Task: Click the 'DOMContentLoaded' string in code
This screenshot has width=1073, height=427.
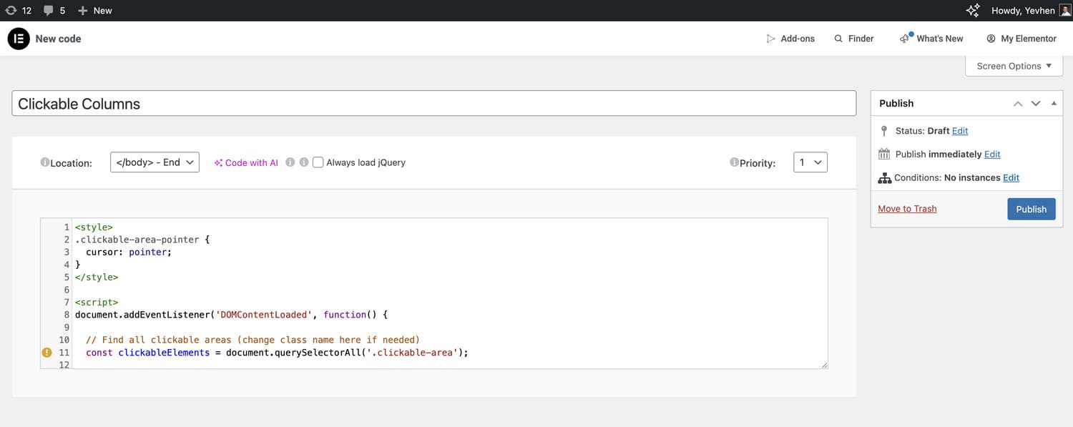Action: (264, 315)
